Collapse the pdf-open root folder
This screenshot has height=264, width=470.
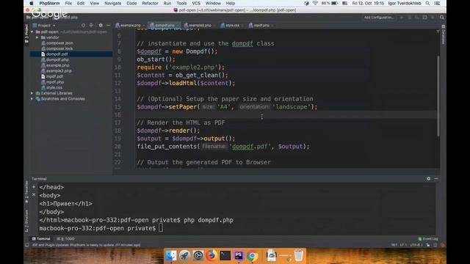(32, 32)
